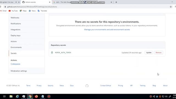
Task: Remove the NGROK_AUTH_TOKEN secret
Action: tap(158, 53)
